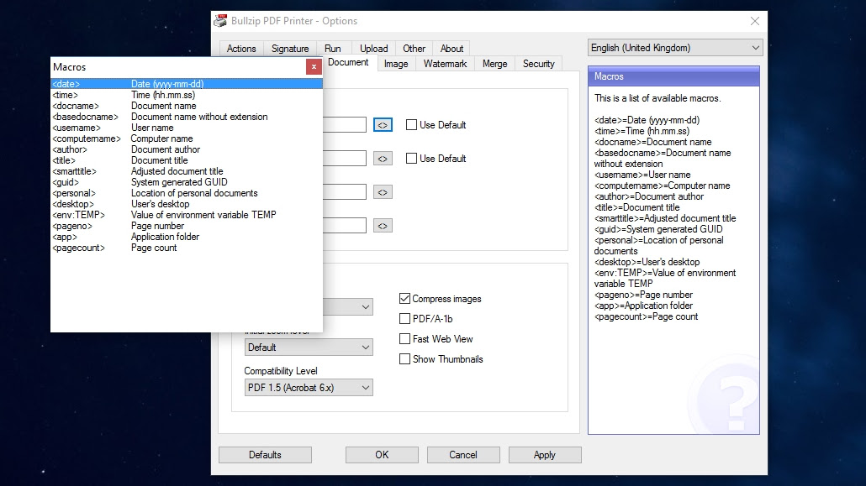The height and width of the screenshot is (486, 866).
Task: Select the <title> macro row
Action: pyautogui.click(x=187, y=160)
